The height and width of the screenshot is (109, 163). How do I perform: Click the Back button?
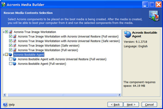(x=115, y=104)
